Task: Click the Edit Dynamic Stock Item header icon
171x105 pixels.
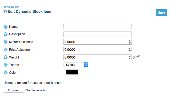Action: (5, 11)
